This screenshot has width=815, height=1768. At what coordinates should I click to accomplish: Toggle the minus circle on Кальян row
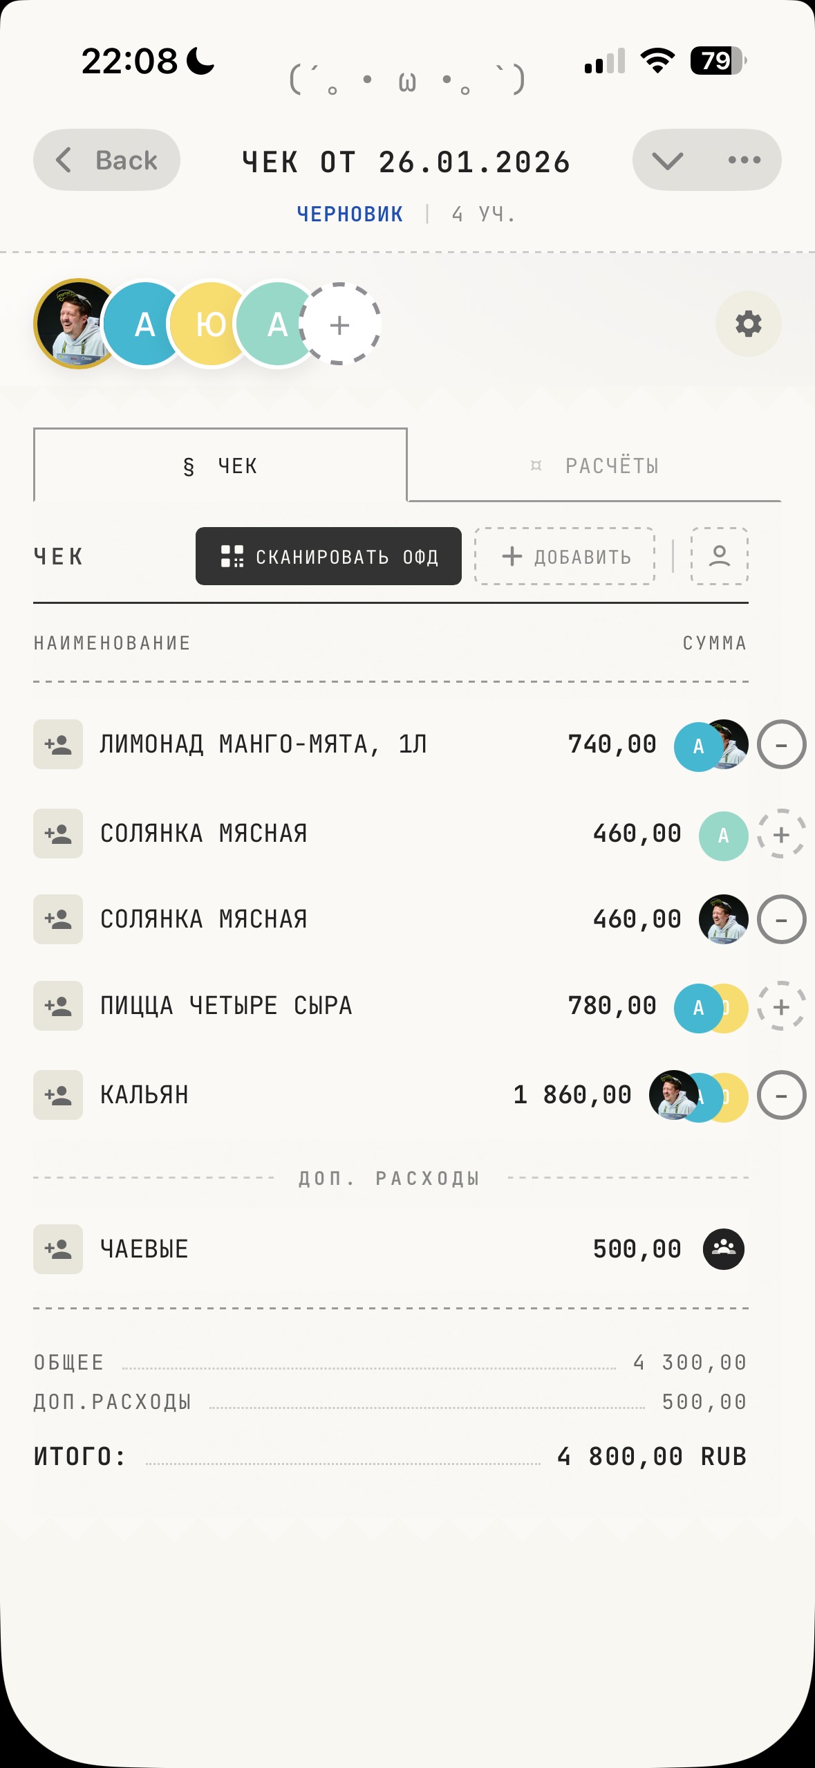[781, 1096]
